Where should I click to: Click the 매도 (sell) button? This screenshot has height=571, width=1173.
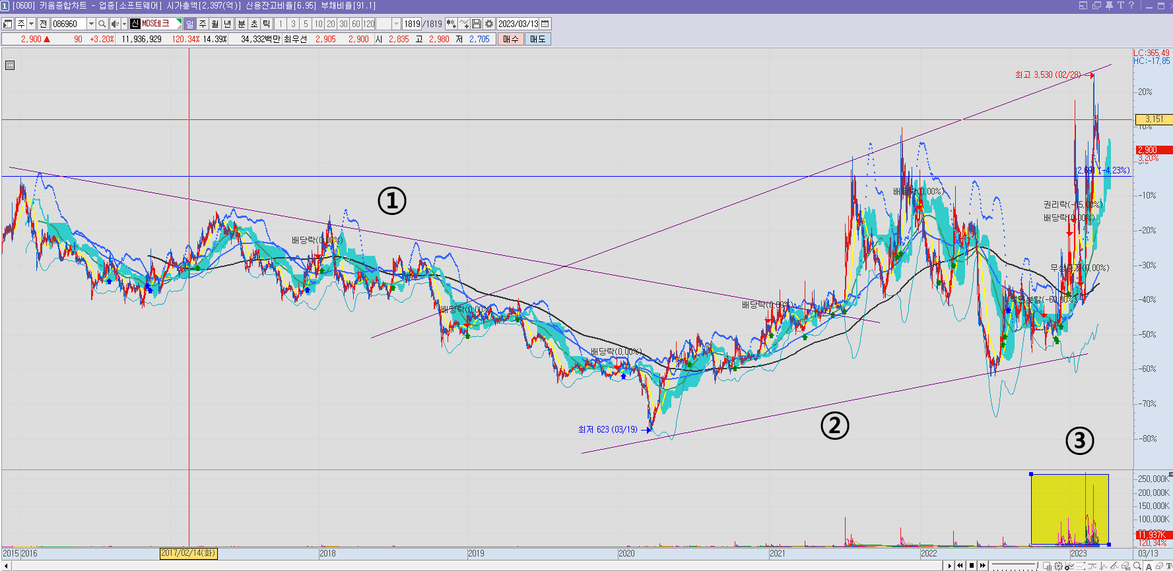click(x=538, y=39)
